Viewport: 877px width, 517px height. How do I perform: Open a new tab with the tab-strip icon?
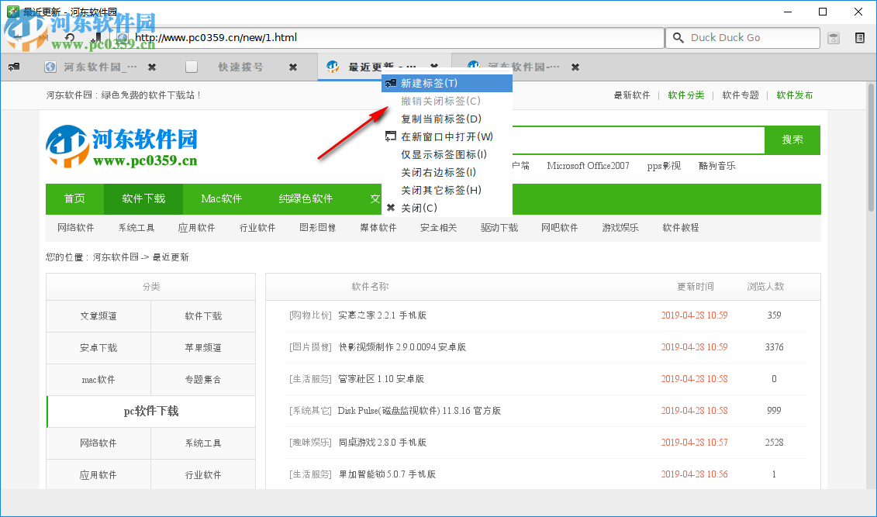click(x=13, y=67)
